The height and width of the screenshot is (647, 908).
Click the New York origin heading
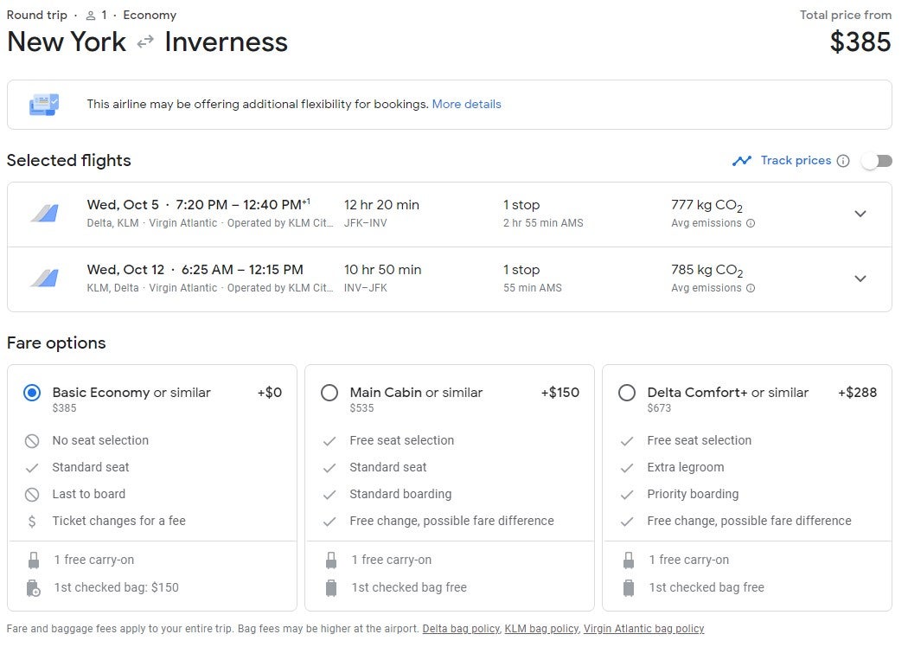[x=67, y=42]
